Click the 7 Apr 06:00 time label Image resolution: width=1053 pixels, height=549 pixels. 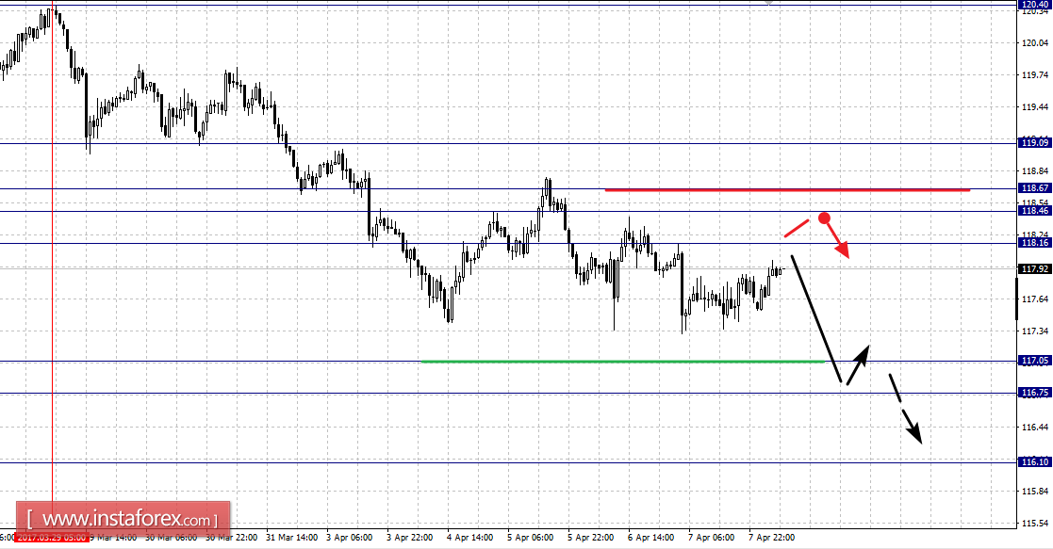(711, 538)
